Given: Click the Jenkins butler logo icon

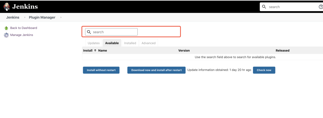Looking at the screenshot, I should (x=7, y=7).
